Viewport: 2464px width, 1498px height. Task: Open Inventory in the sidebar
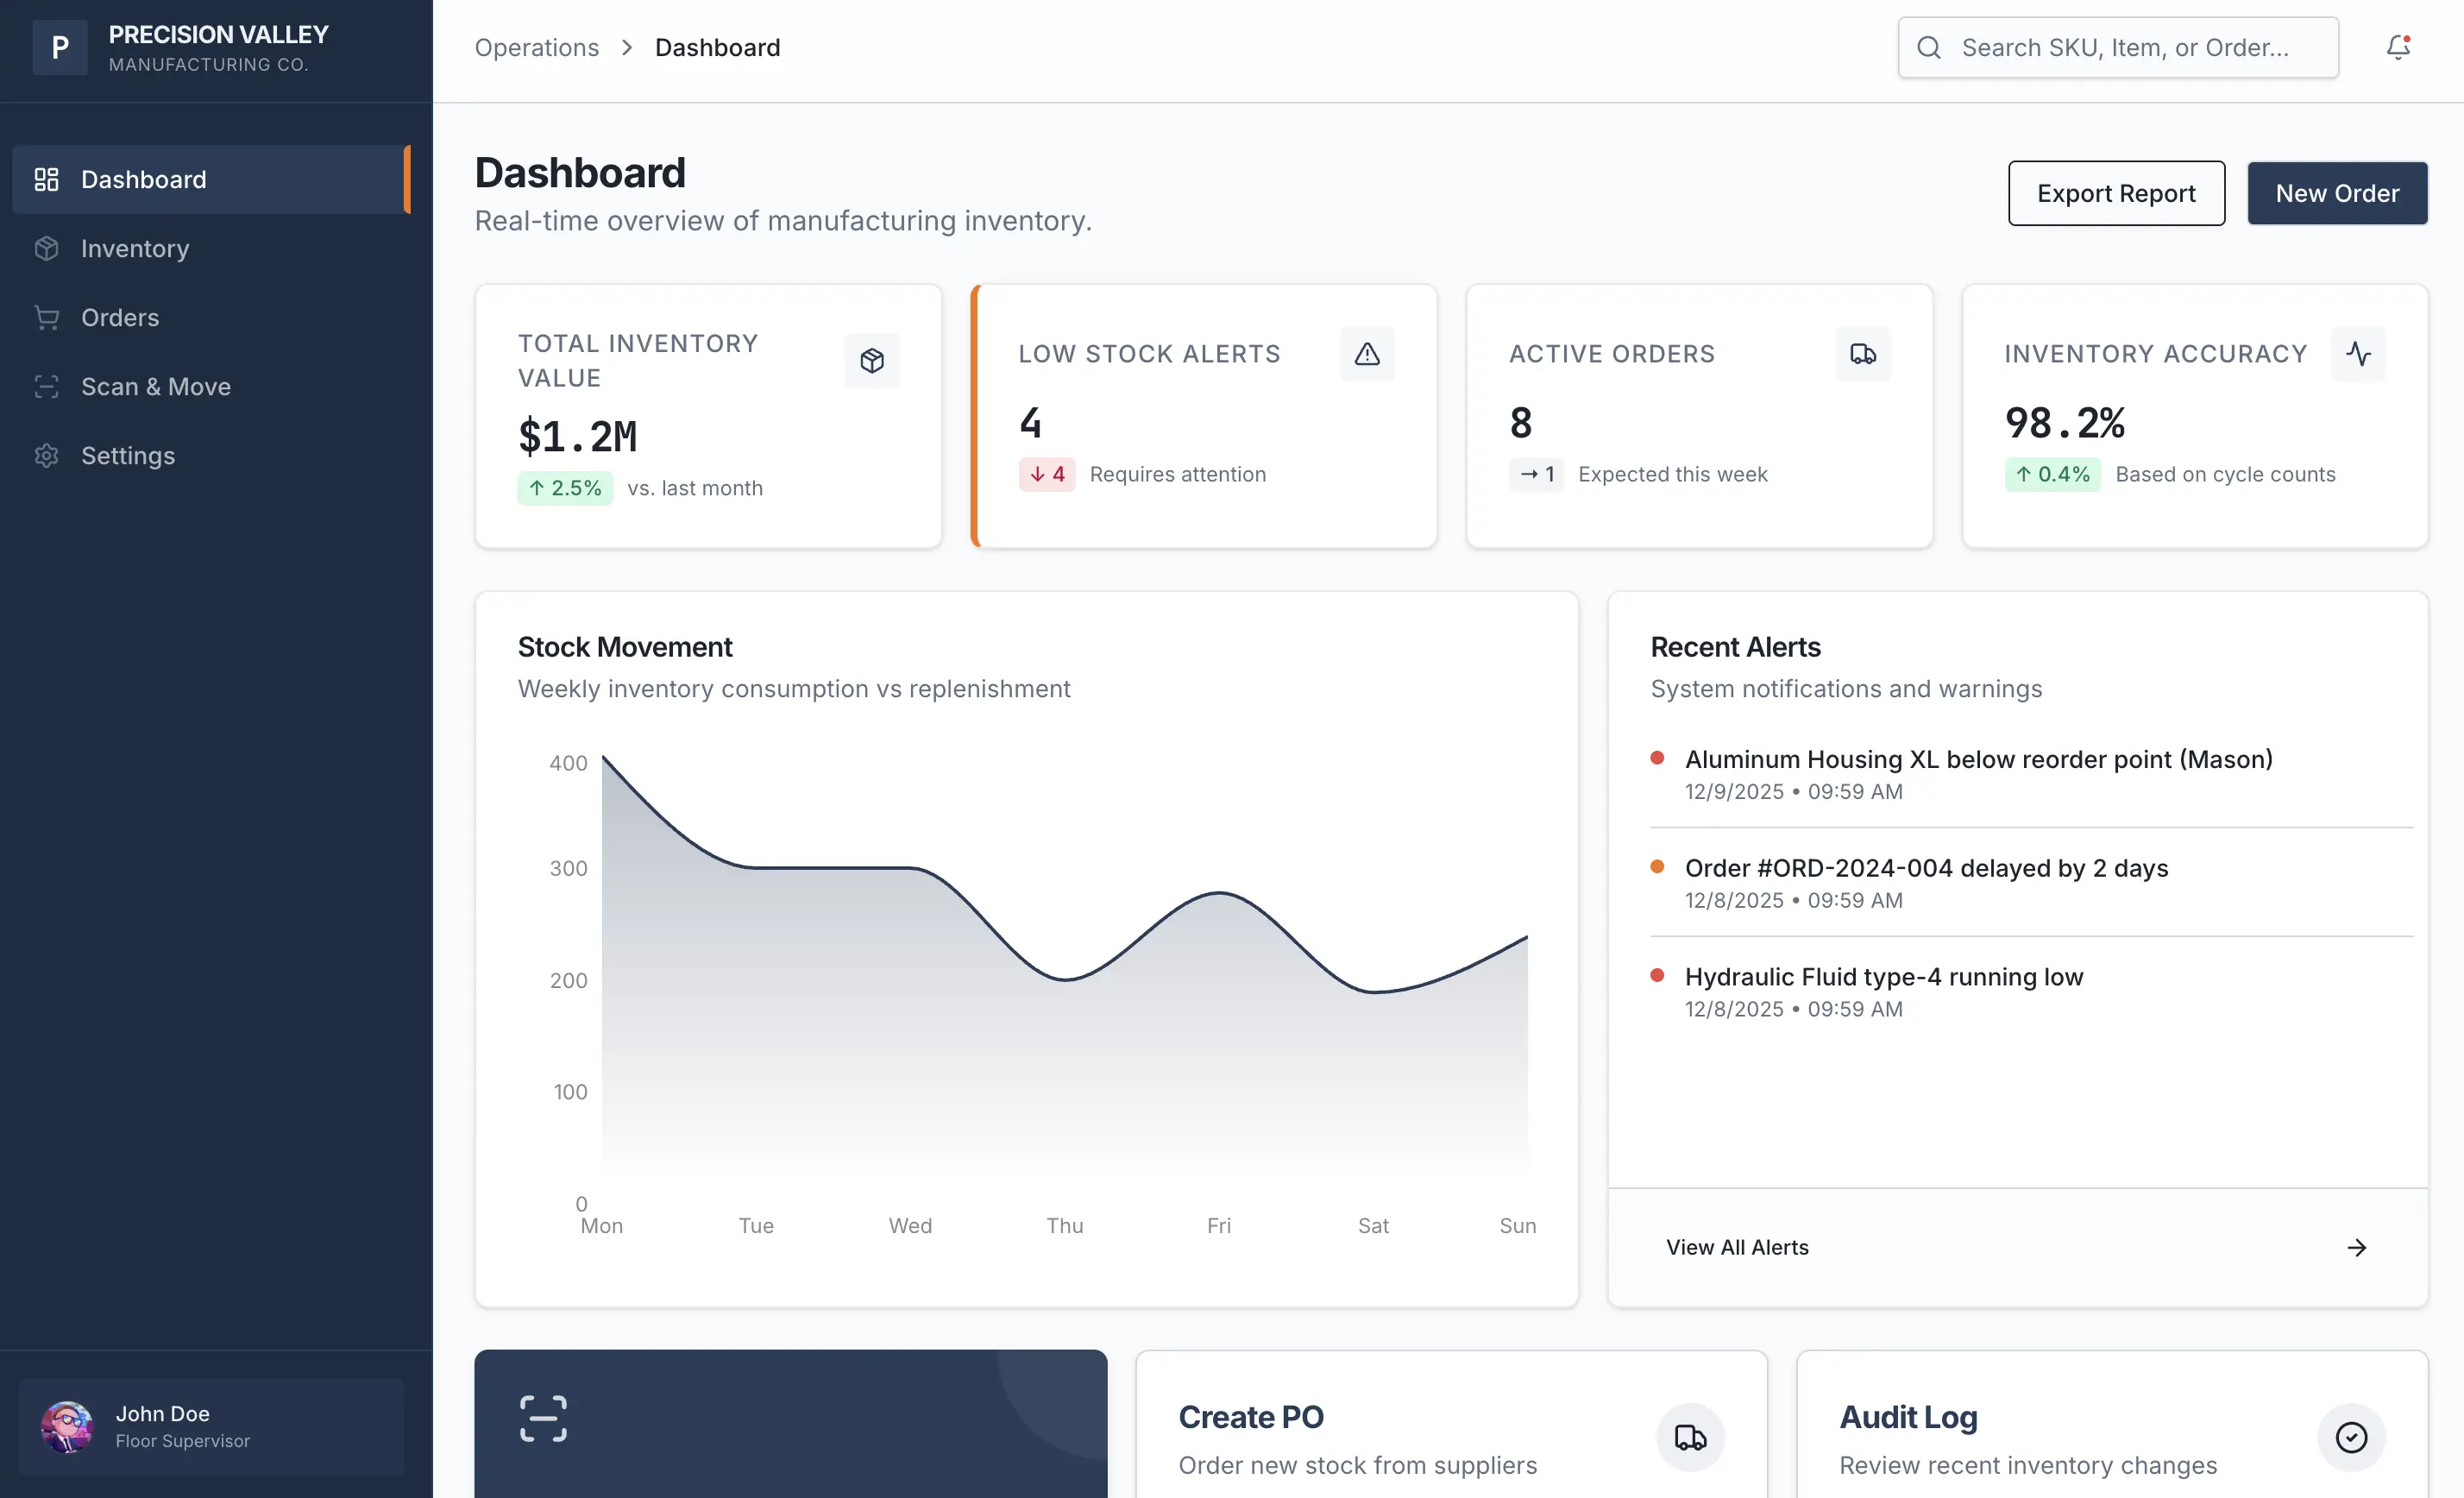click(x=135, y=248)
